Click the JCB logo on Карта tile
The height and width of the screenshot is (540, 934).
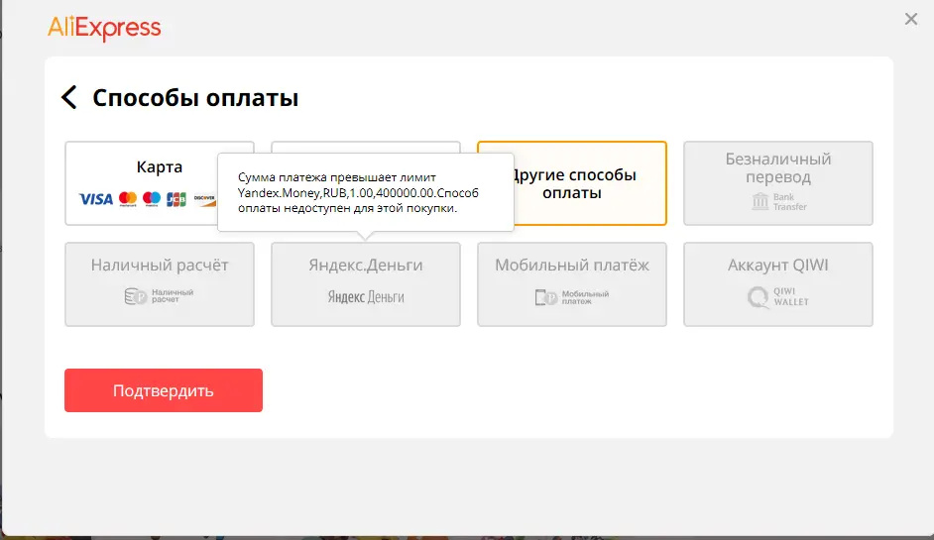pos(176,199)
